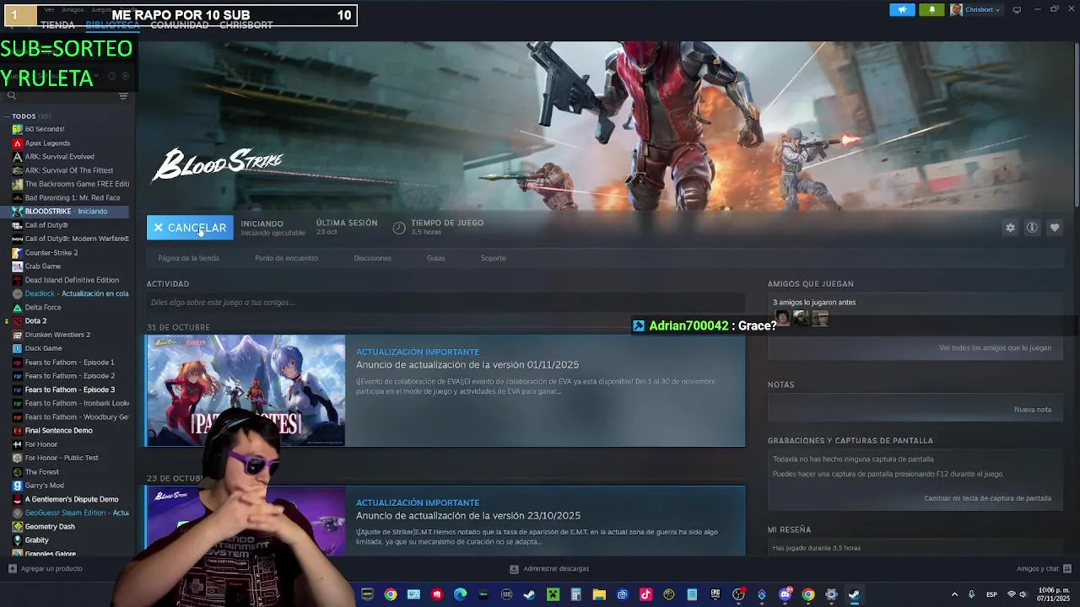Open Microsoft Edge from the taskbar
Screen dimensions: 1080x607
[x=460, y=594]
